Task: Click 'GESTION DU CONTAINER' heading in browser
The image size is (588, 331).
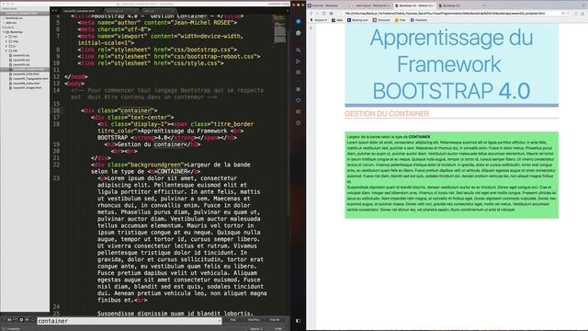Action: [x=387, y=113]
